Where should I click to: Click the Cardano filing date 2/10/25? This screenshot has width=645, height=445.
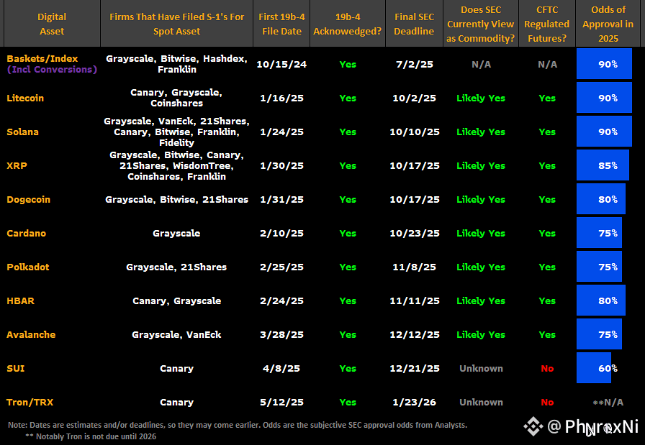click(281, 234)
